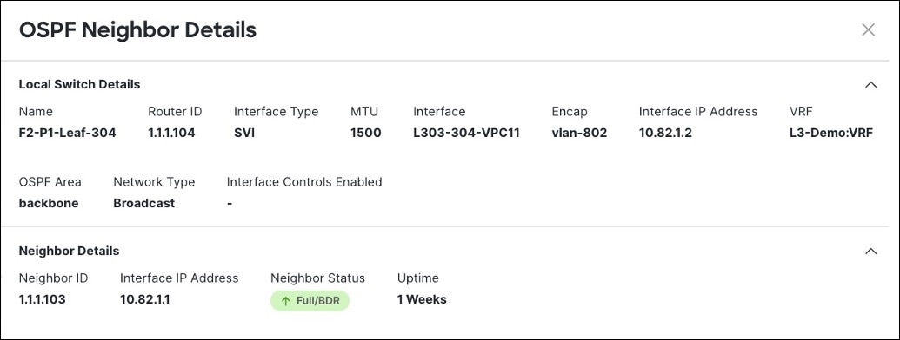Image resolution: width=900 pixels, height=340 pixels.
Task: Click the Neighbor Details heading
Action: coord(69,251)
